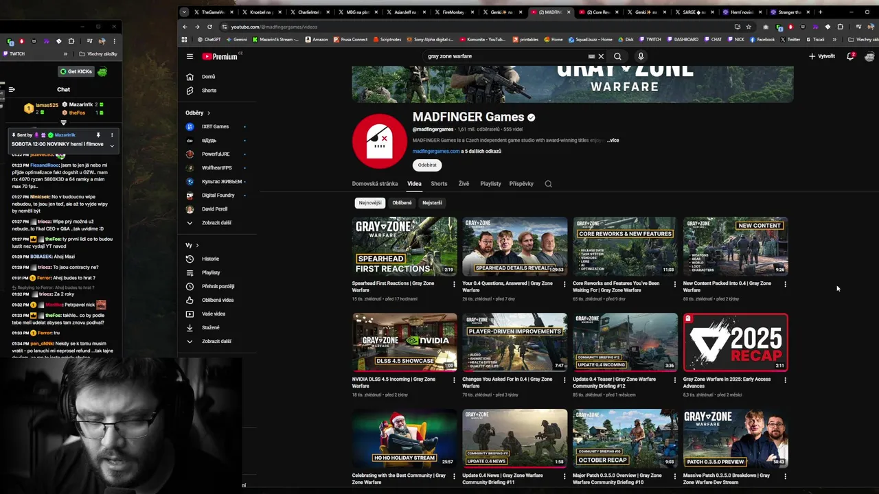The image size is (879, 494).
Task: Open the Core Reworks & New Features thumbnail
Action: click(625, 246)
